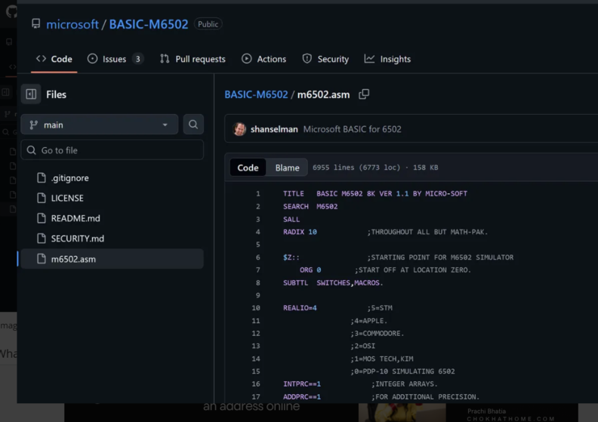Click the file icon next to SECURITY.md
The height and width of the screenshot is (422, 598).
coord(42,239)
